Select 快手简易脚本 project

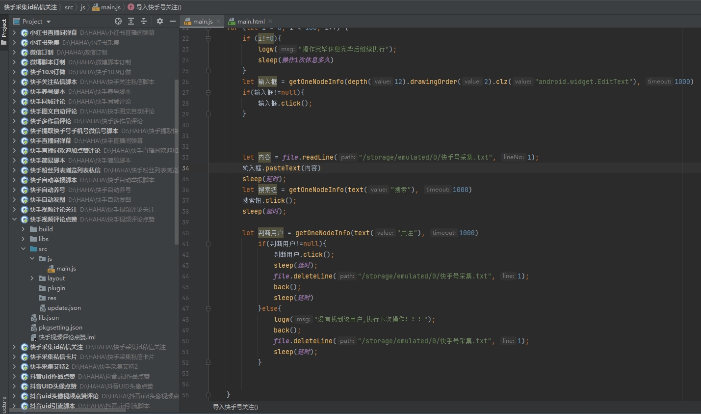[47, 160]
